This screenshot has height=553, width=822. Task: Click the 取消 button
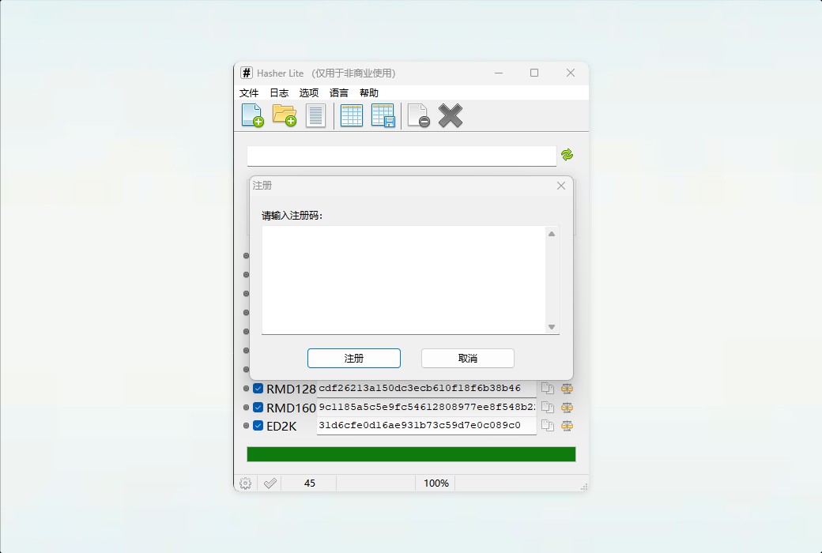pyautogui.click(x=467, y=358)
